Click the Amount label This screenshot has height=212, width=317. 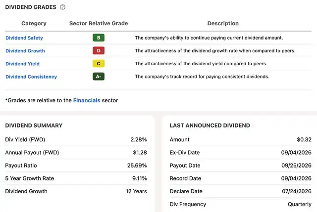[x=180, y=139]
